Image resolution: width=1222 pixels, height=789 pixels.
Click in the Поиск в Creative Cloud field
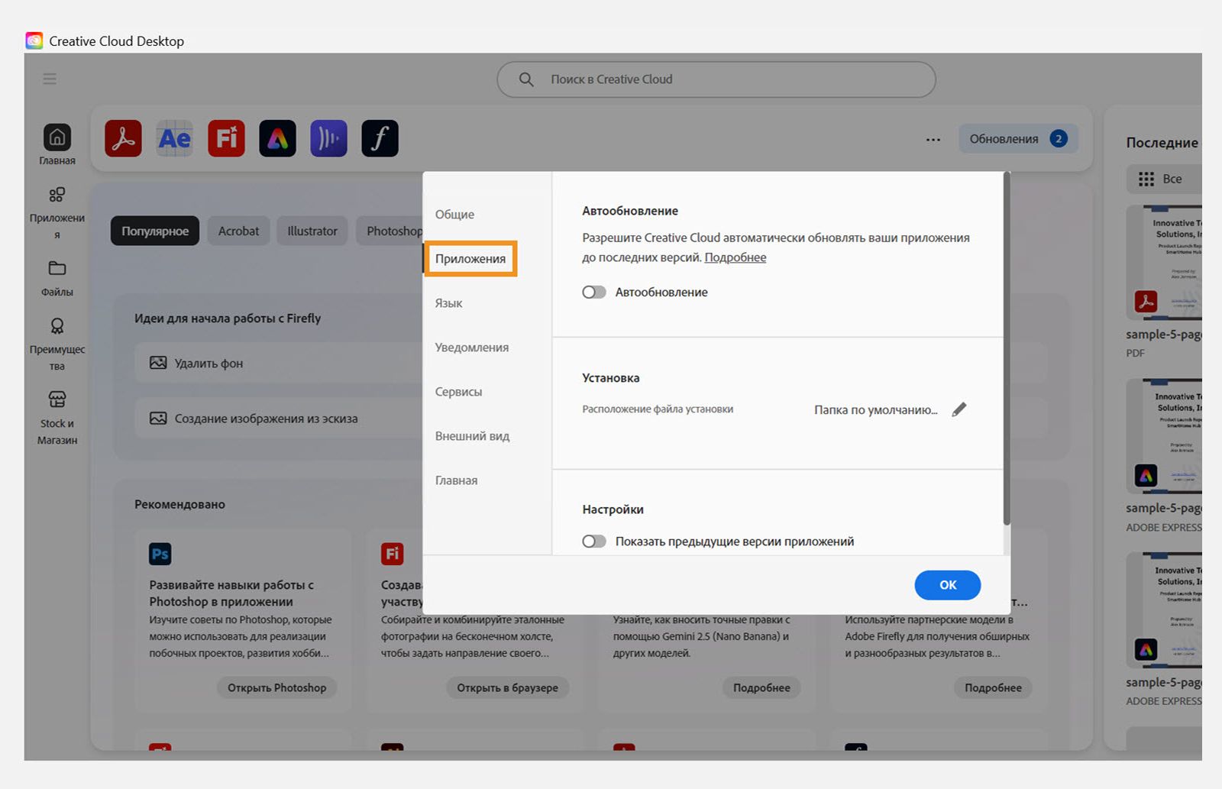click(x=716, y=79)
